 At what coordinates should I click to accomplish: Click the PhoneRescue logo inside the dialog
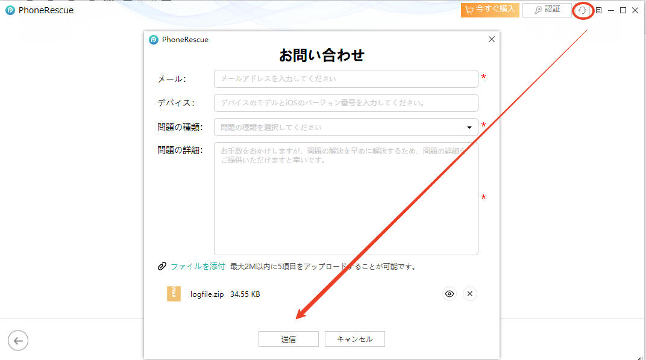tap(152, 39)
